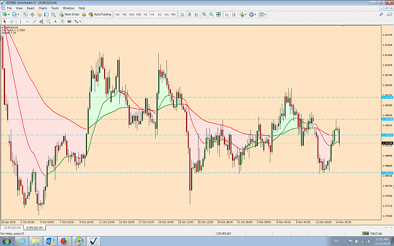
Task: Switch chart to H1 timeframe
Action: pos(146,14)
